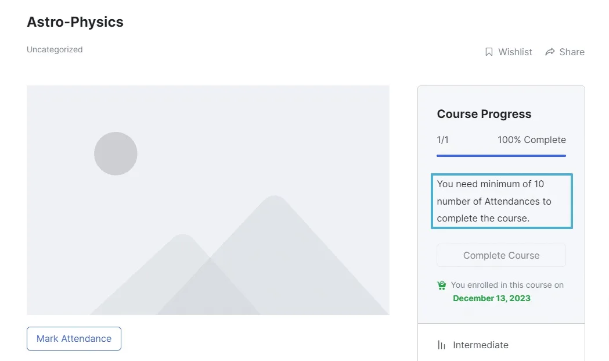Open the Uncategorized category link

[x=54, y=49]
